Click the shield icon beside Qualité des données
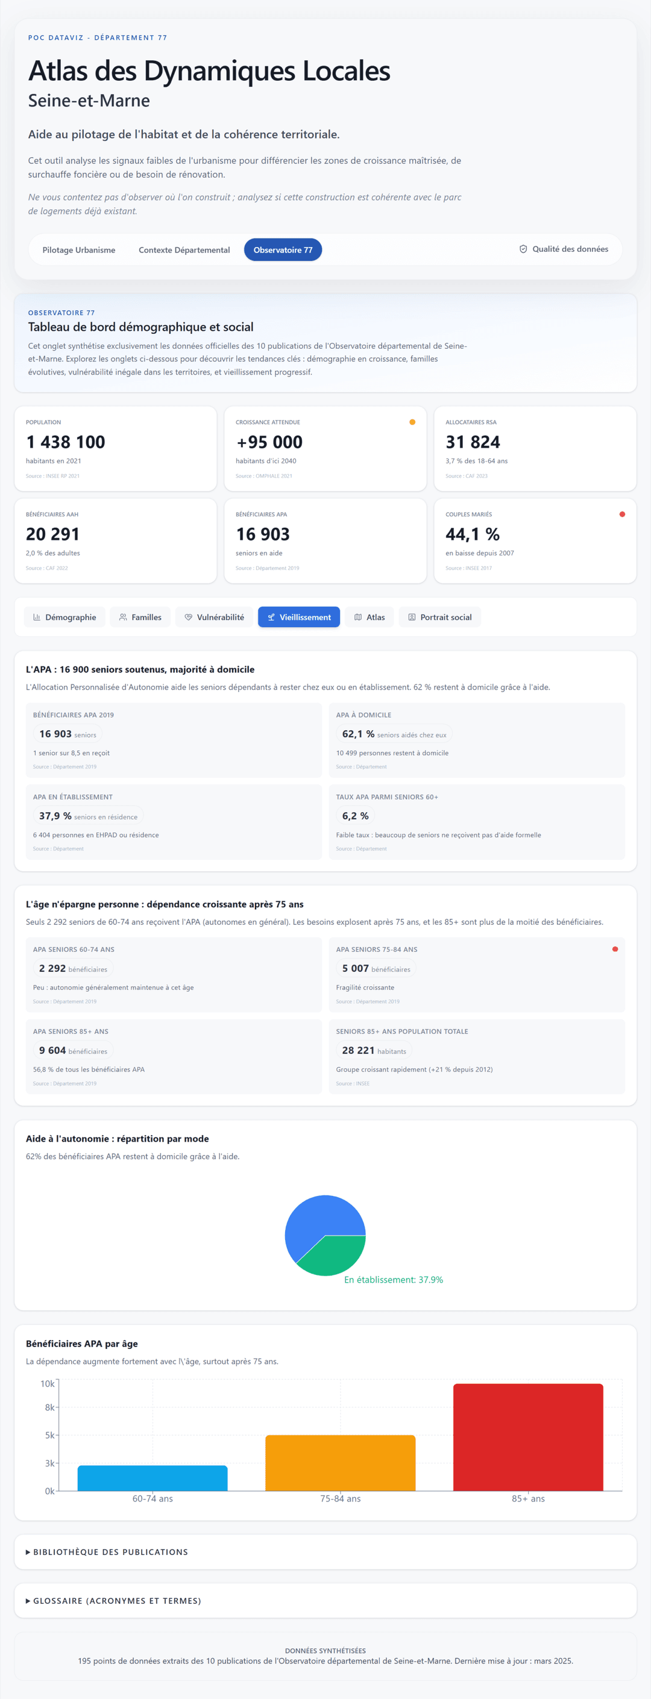 tap(523, 249)
